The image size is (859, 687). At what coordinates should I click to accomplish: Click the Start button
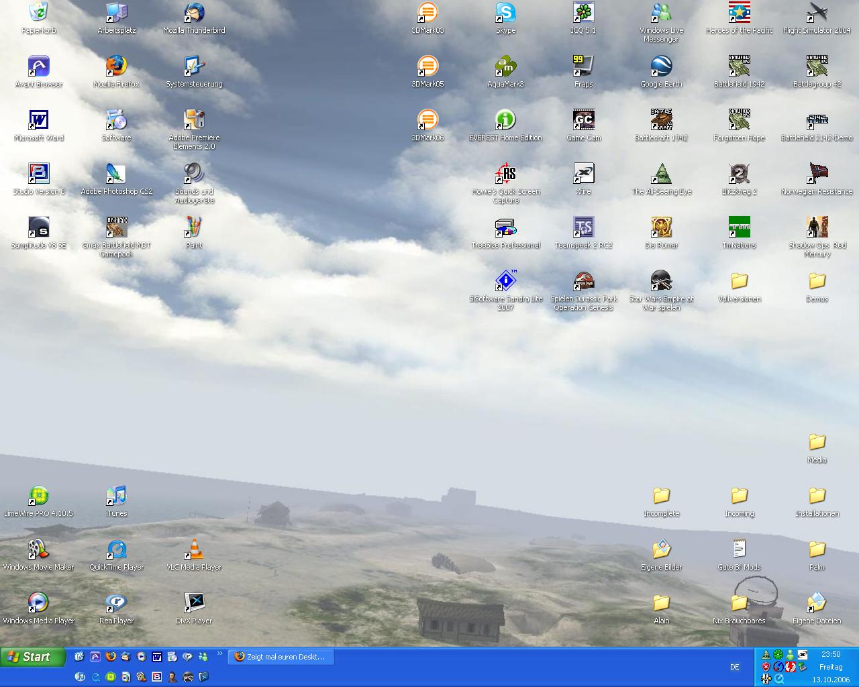click(33, 657)
